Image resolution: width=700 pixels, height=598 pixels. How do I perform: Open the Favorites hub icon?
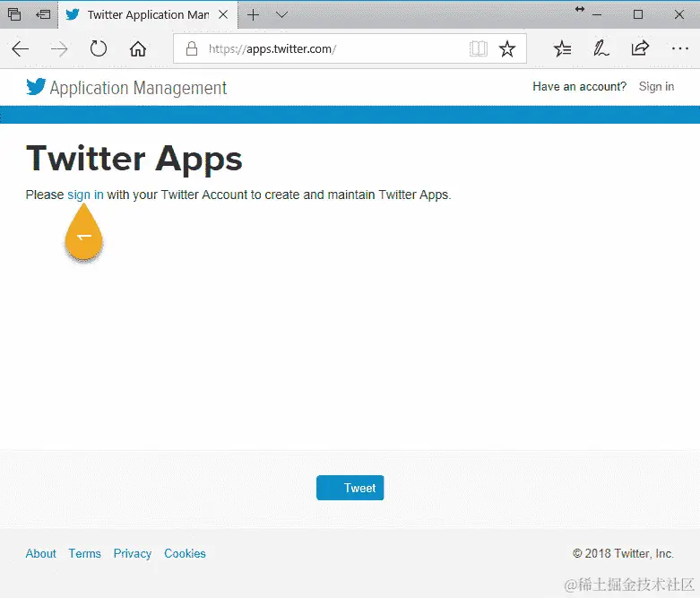coord(562,48)
